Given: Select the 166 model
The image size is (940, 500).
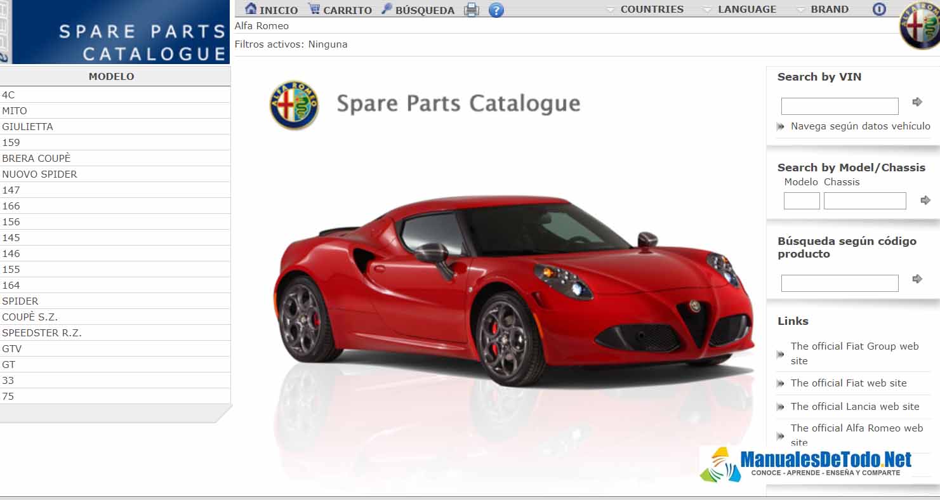Looking at the screenshot, I should pos(115,206).
